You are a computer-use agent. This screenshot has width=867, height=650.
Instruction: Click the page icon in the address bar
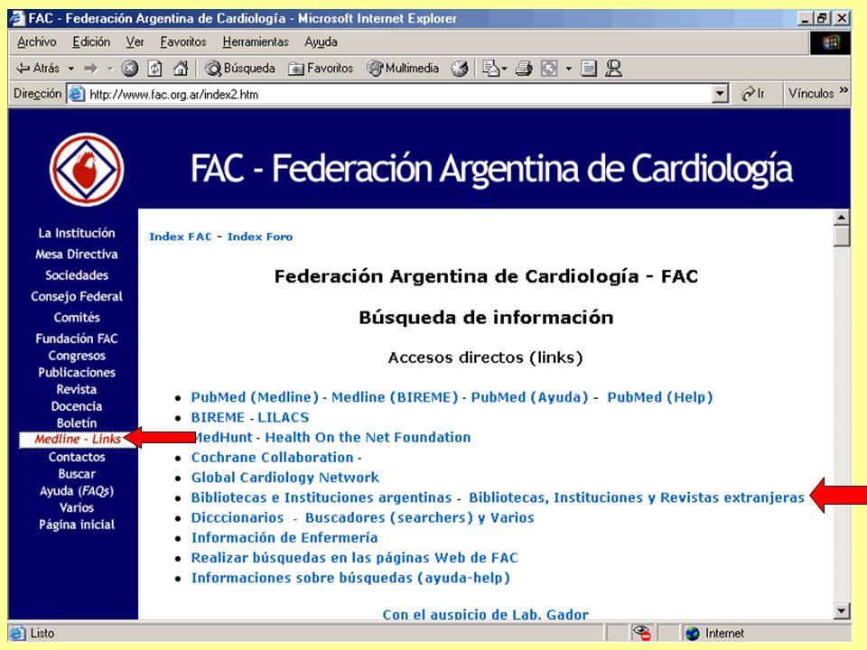point(76,94)
